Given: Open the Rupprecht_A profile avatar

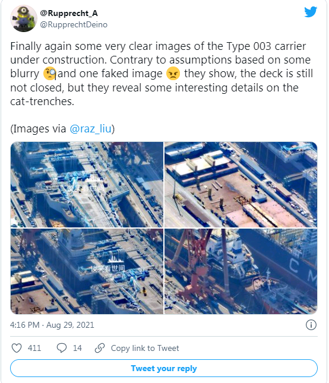Looking at the screenshot, I should pyautogui.click(x=24, y=18).
